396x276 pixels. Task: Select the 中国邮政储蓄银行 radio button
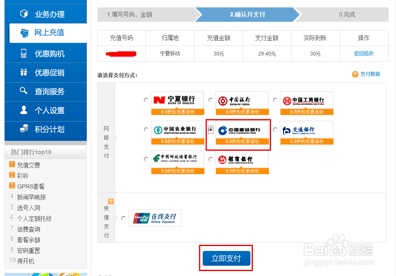click(x=146, y=159)
